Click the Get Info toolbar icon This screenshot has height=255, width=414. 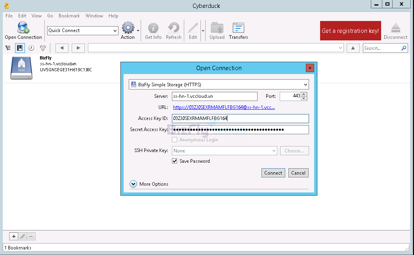click(153, 28)
